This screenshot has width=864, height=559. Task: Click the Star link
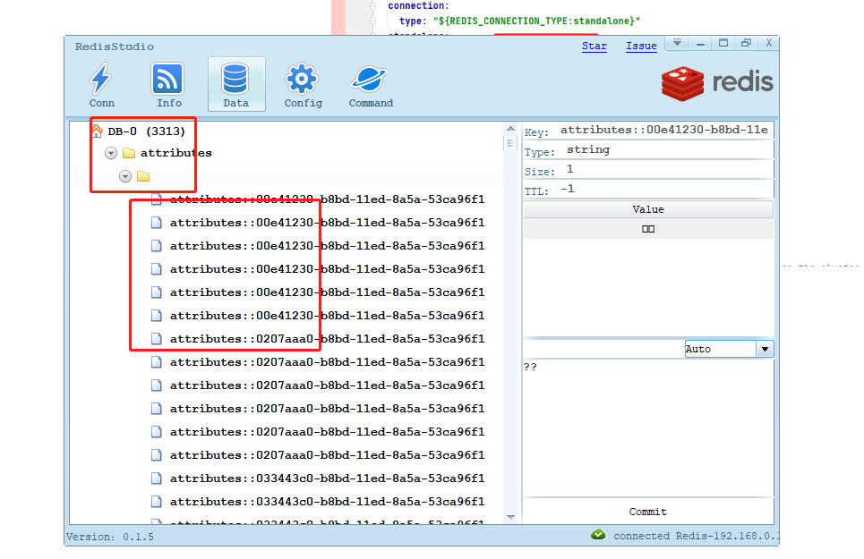point(594,46)
